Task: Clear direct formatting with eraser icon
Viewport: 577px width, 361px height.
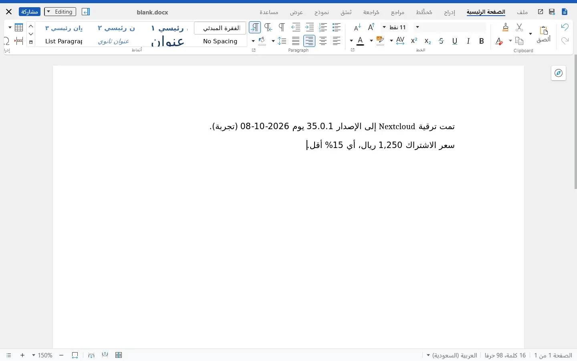Action: point(499,41)
